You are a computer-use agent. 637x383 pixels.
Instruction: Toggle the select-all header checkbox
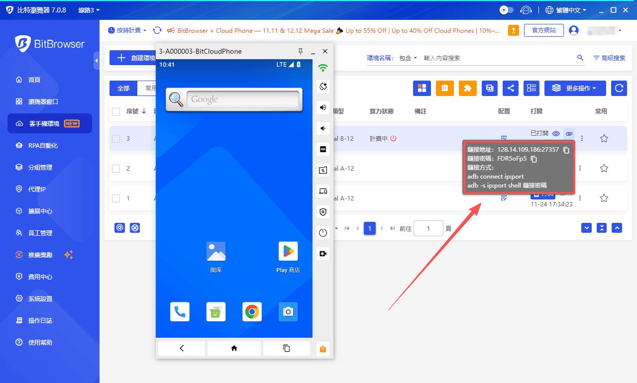(x=116, y=111)
